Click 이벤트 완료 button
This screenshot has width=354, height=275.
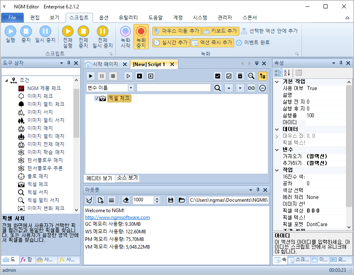click(253, 42)
